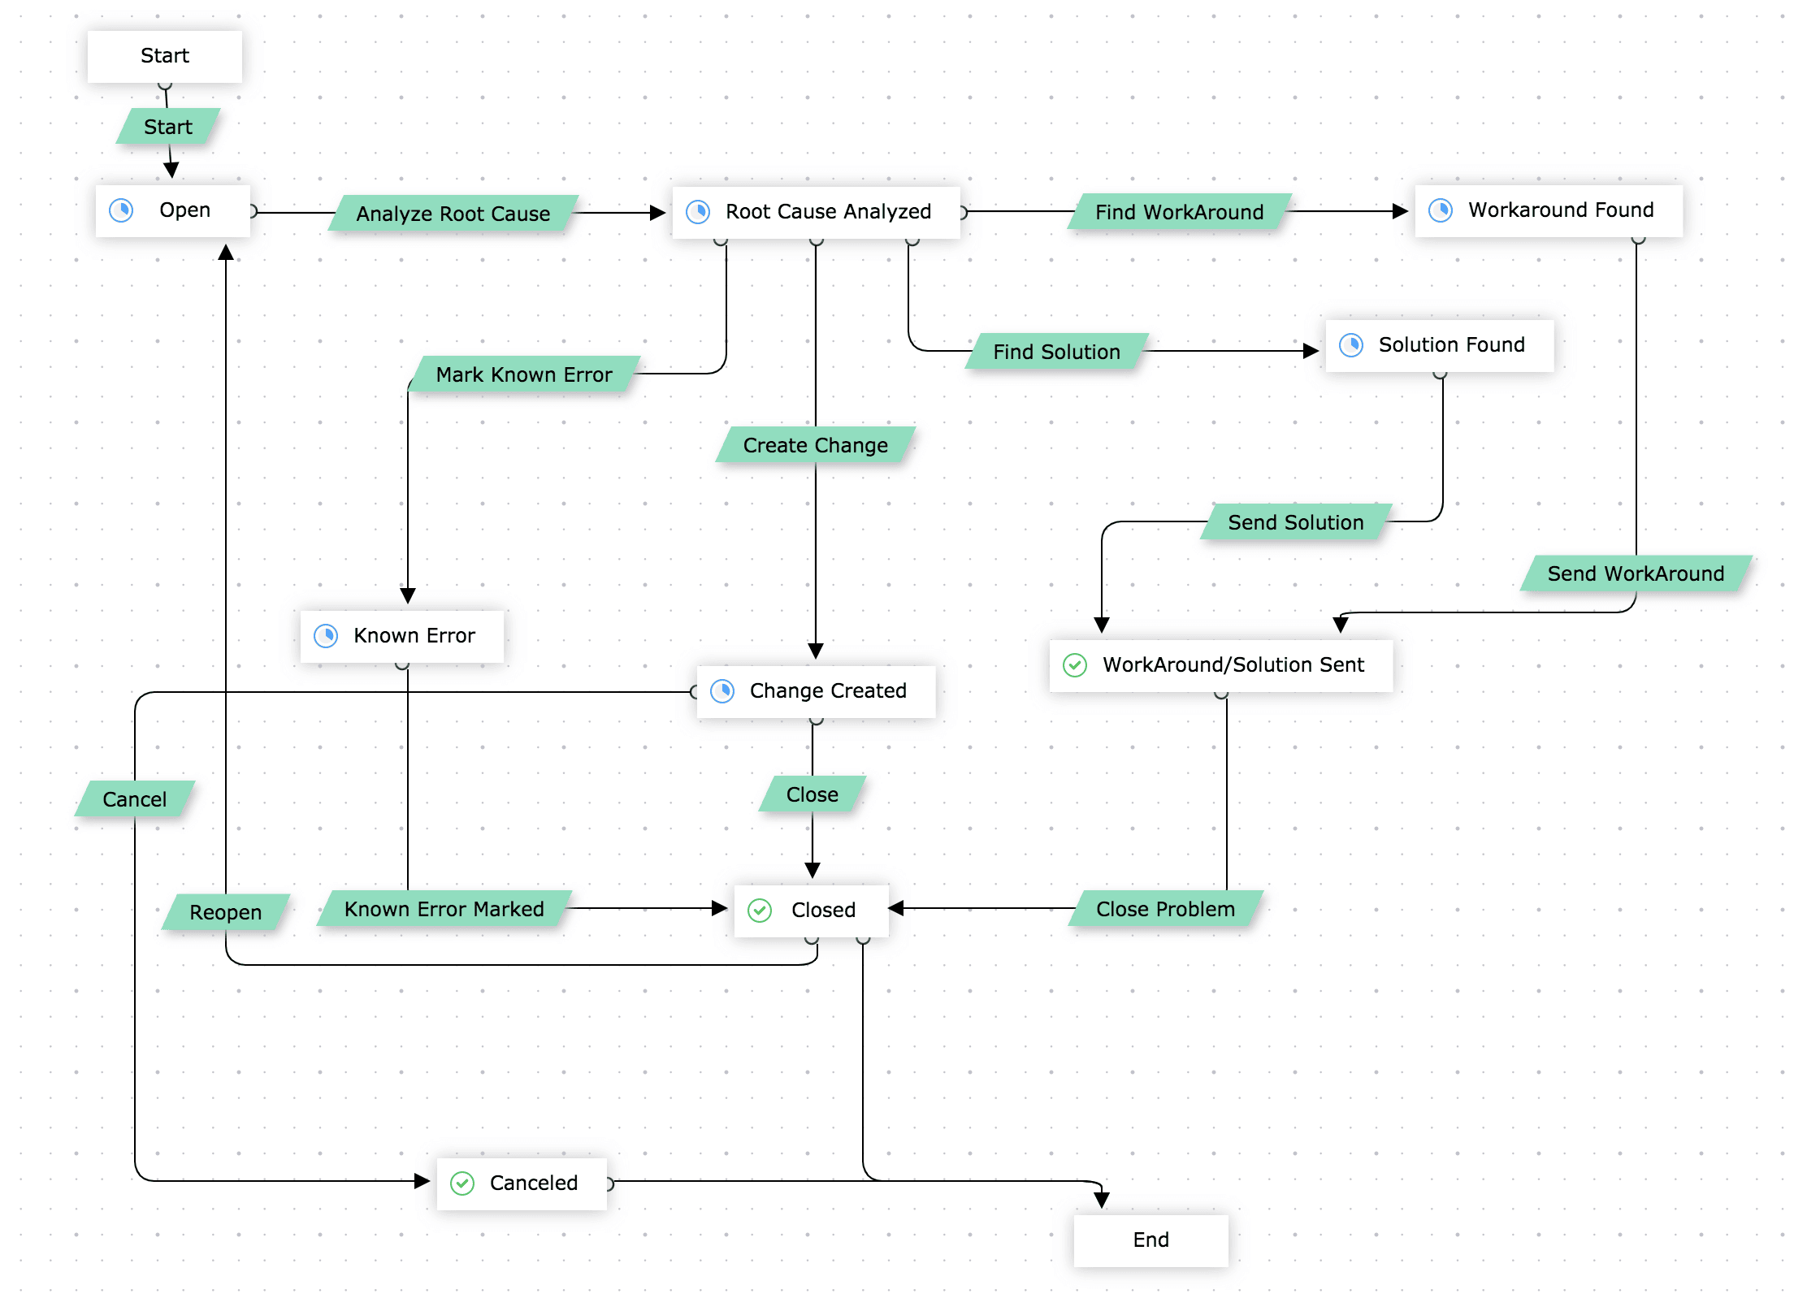Image resolution: width=1794 pixels, height=1311 pixels.
Task: Select the Find Solution transition
Action: click(1057, 352)
